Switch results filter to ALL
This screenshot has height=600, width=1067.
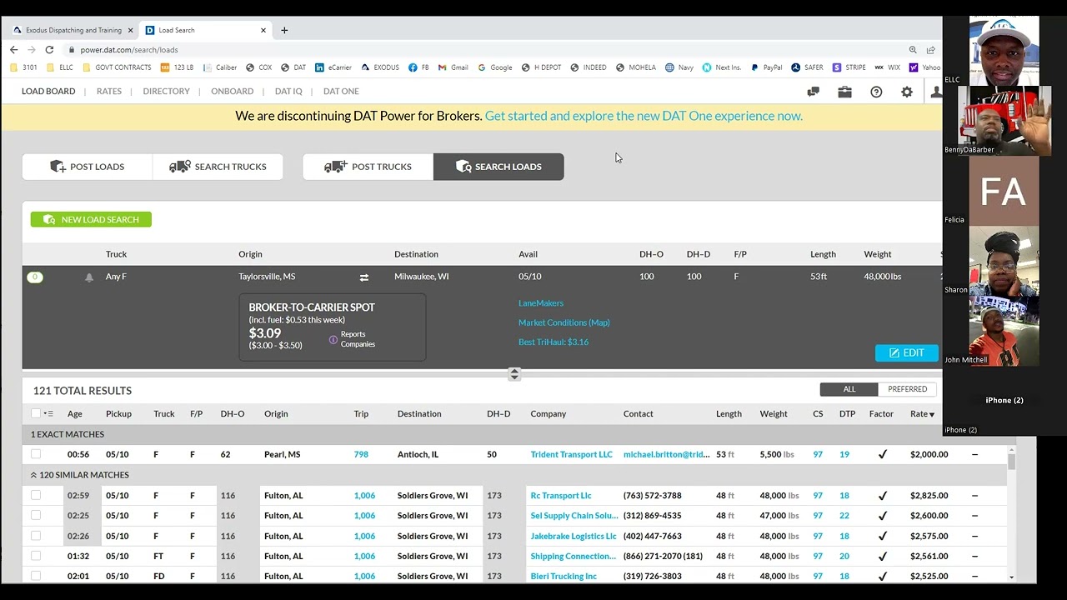[x=849, y=389]
